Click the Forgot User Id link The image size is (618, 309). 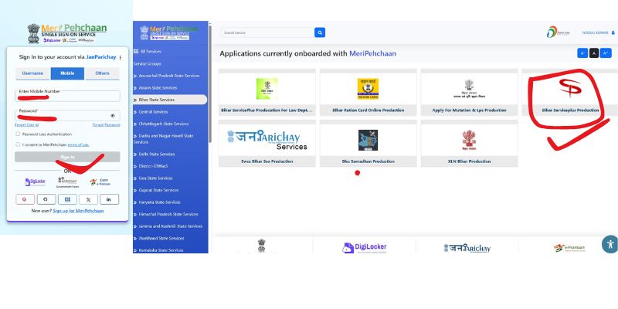pos(27,124)
